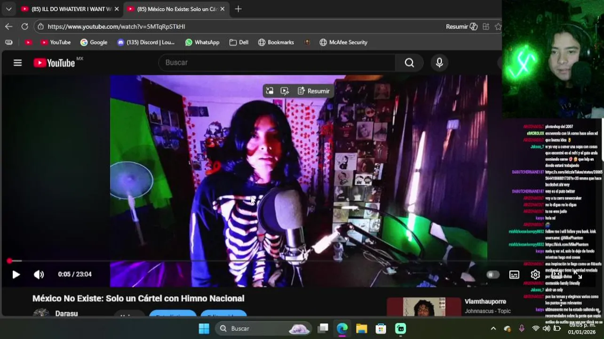The width and height of the screenshot is (604, 339).
Task: Open the Darasu channel avatar
Action: (41, 313)
